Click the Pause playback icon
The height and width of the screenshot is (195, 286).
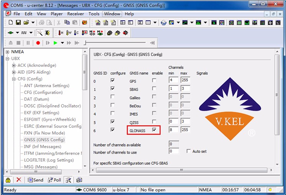point(28,43)
